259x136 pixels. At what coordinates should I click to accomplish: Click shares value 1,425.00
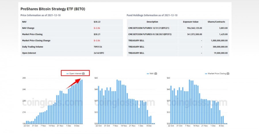coord(223,34)
